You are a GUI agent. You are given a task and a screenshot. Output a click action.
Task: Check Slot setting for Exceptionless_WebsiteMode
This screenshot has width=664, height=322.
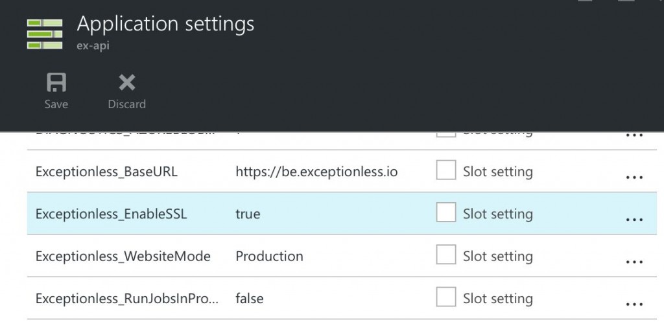(445, 256)
